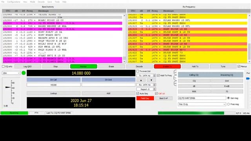Open the Mode menu
Viewport: 251px width, 141px height.
coord(33,2)
